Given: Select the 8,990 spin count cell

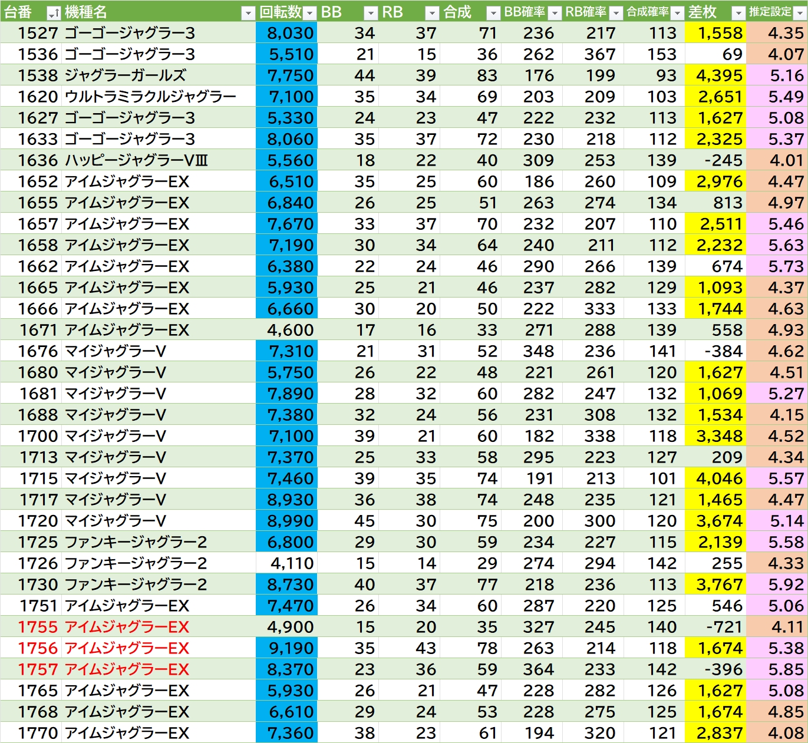Looking at the screenshot, I should 286,521.
